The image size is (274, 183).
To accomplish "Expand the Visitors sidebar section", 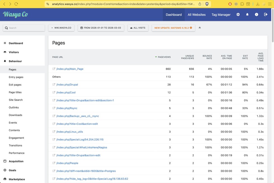I will (14, 52).
